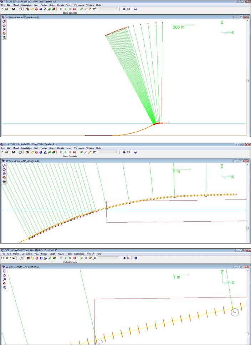Click the bottom icon in top 3D view sidebar
Viewport: 251px width, 345px height.
4,37
